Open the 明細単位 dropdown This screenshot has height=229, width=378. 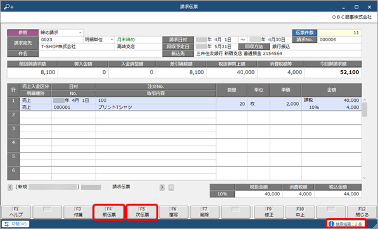pyautogui.click(x=112, y=39)
